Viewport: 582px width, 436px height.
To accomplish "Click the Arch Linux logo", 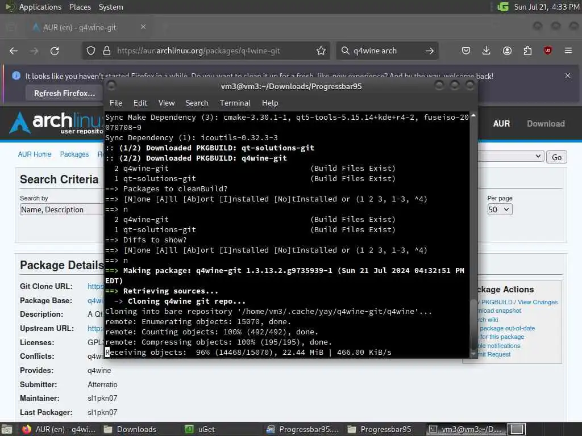I will point(56,123).
